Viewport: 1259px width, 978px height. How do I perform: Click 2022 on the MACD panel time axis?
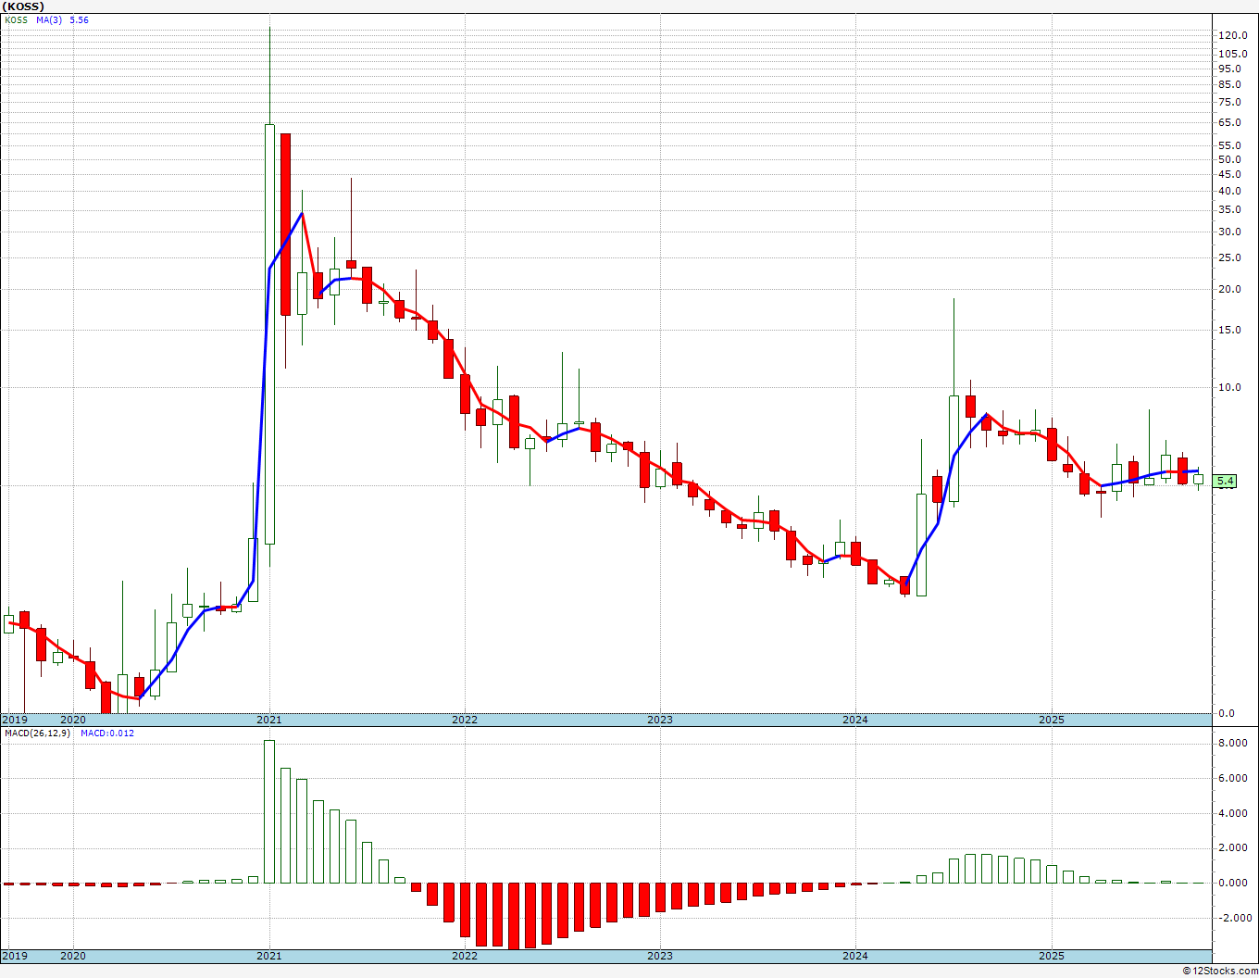pos(464,956)
